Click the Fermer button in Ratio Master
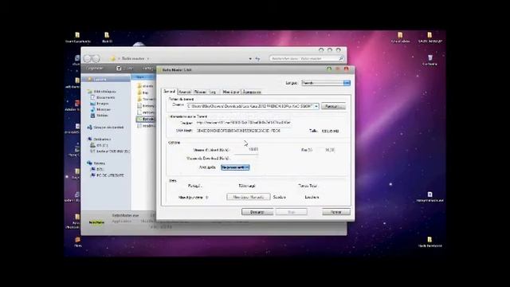Image resolution: width=510 pixels, height=287 pixels. (336, 212)
